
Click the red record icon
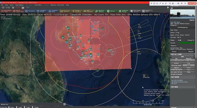click(x=18, y=8)
